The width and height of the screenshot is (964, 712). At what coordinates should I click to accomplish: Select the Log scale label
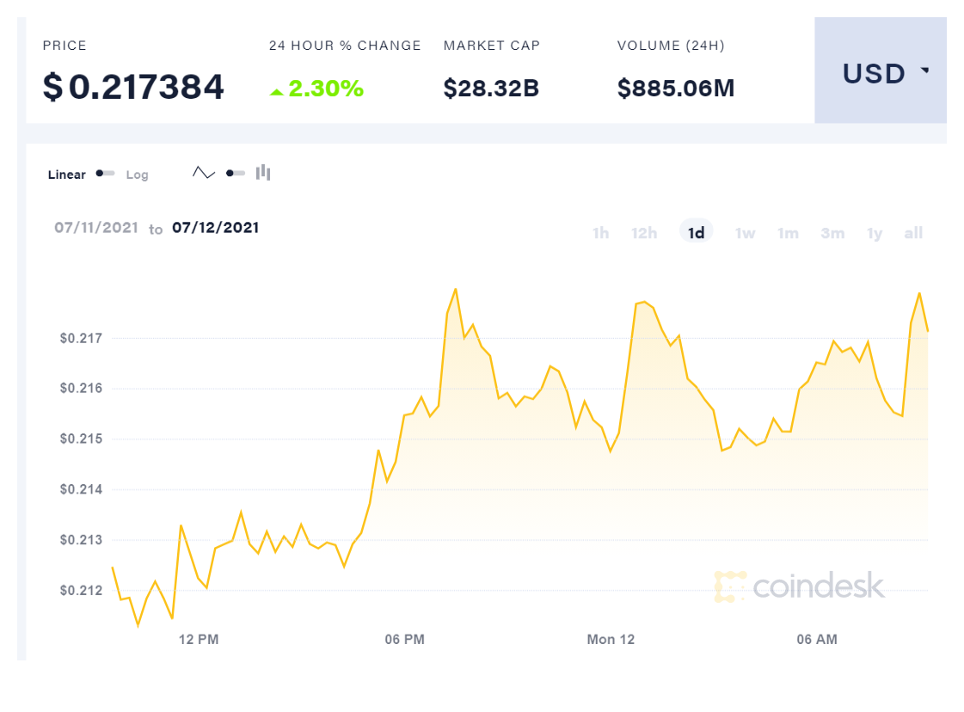pos(137,175)
